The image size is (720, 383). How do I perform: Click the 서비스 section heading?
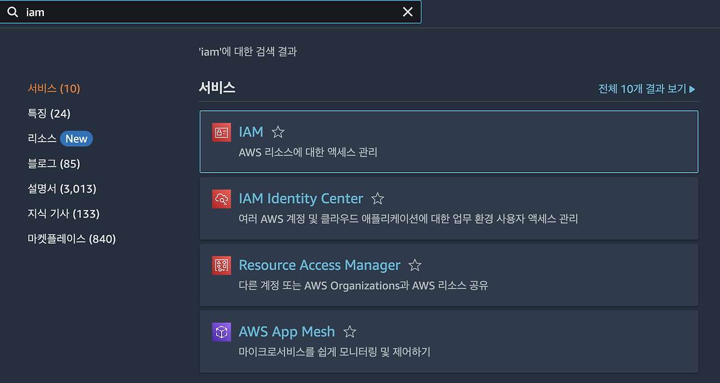tap(217, 88)
